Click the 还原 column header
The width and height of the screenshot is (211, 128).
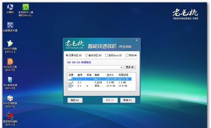pyautogui.click(x=71, y=75)
